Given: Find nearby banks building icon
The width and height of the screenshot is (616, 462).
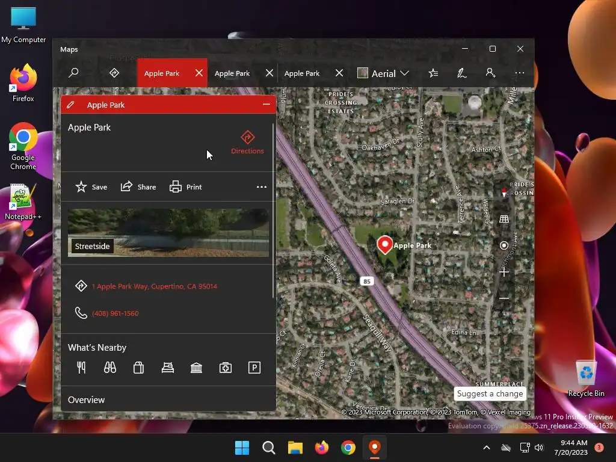Looking at the screenshot, I should (x=197, y=368).
